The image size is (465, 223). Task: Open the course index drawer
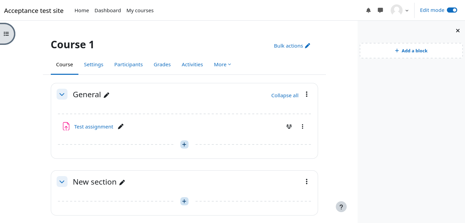[6, 34]
